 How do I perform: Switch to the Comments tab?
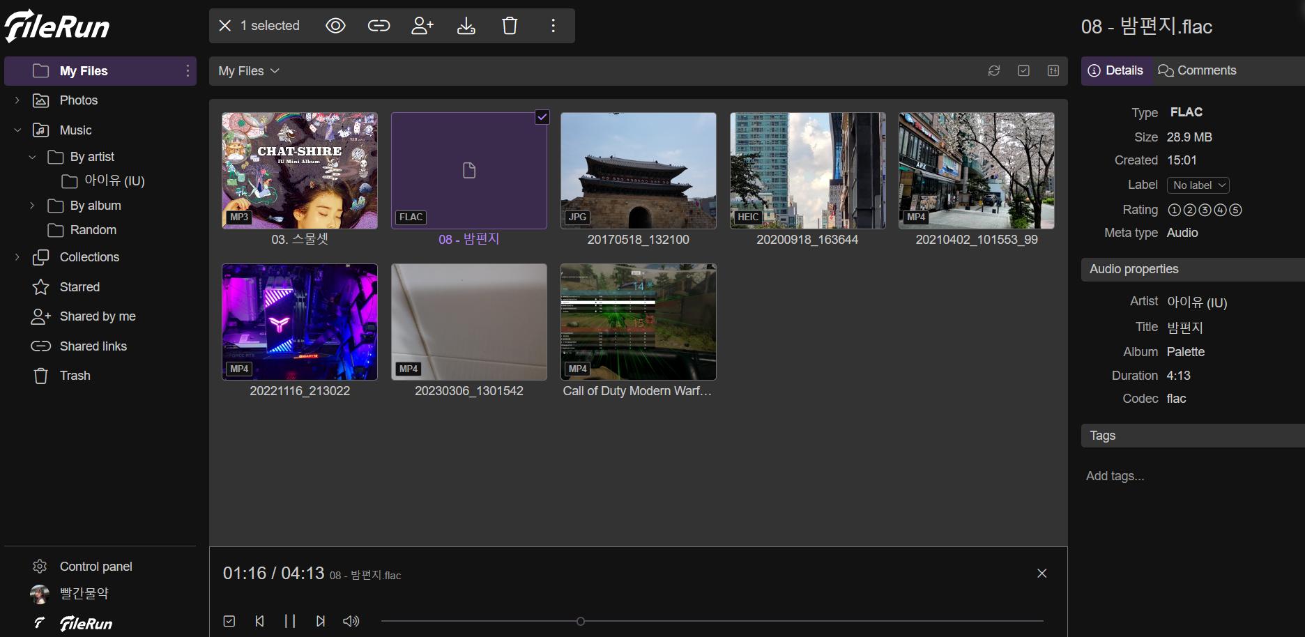[1197, 70]
